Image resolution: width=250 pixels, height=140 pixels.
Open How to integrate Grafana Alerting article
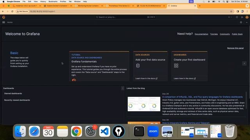point(186,123)
